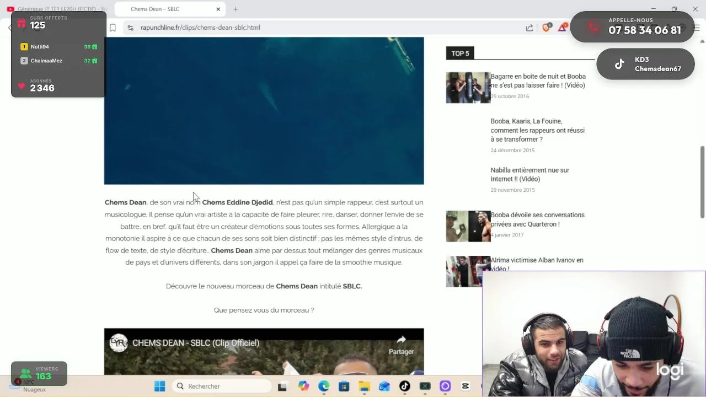706x397 pixels.
Task: Open File Explorer from taskbar
Action: [364, 387]
